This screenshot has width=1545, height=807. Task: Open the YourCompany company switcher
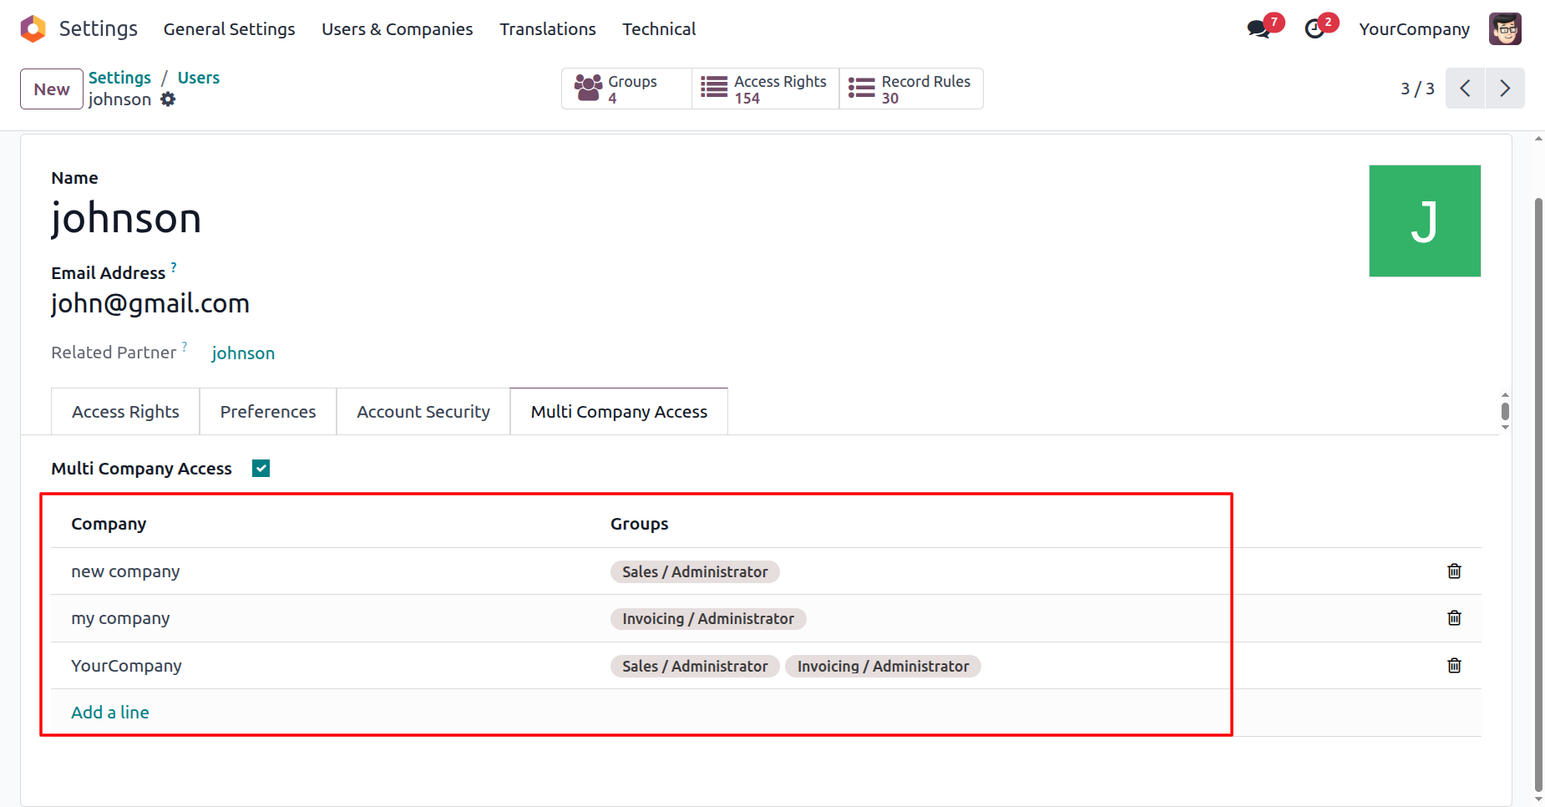coord(1414,29)
